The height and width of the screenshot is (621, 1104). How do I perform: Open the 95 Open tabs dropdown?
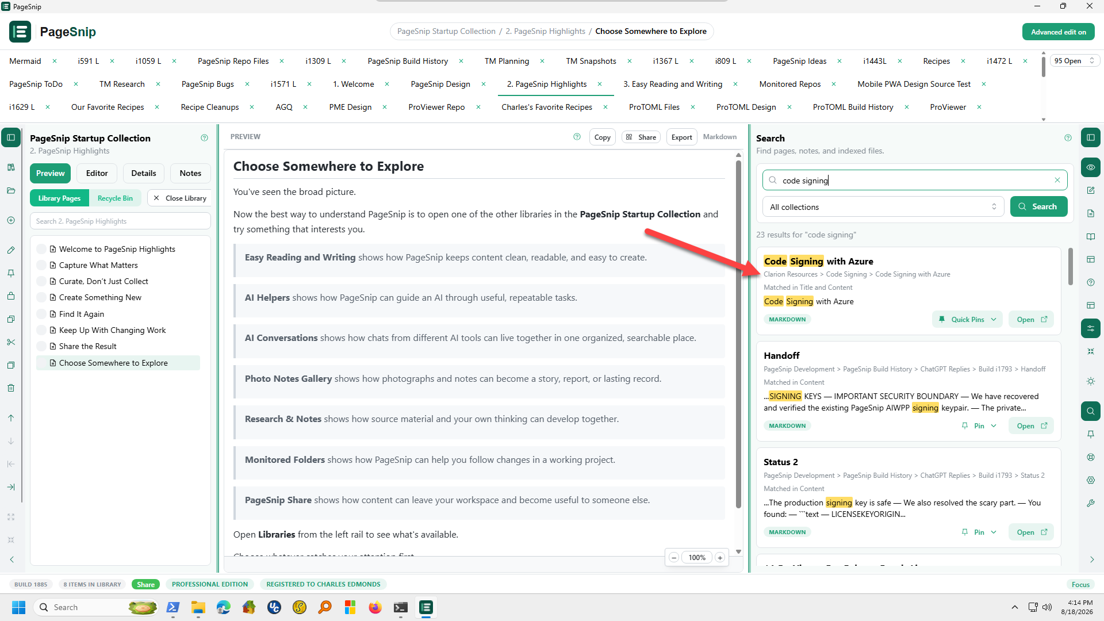(x=1074, y=61)
